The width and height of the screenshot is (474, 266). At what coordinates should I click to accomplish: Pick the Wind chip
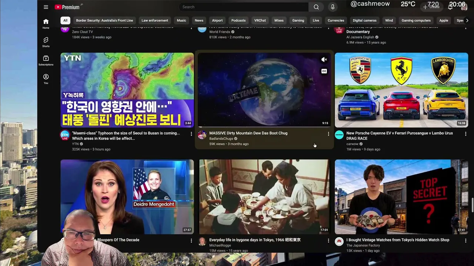[389, 21]
